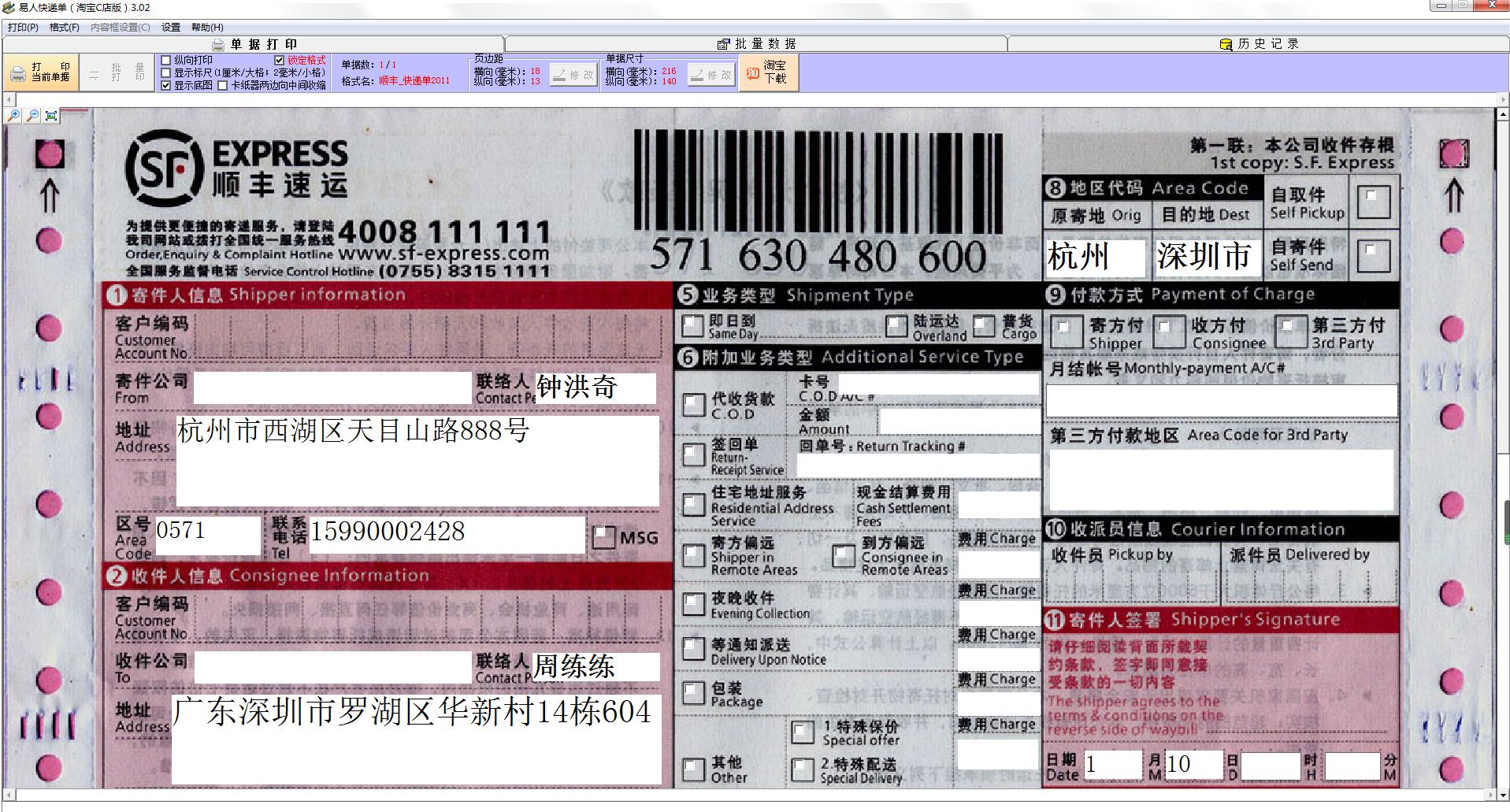Viewport: 1510px width, 812px height.
Task: Switch to the 历史记录 tab
Action: point(1259,44)
